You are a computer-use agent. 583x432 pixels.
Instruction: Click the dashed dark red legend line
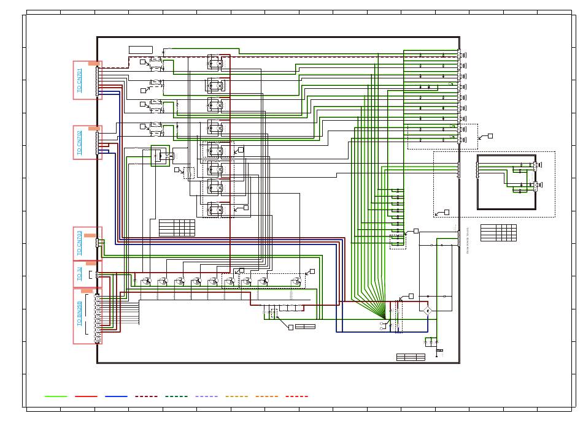[x=146, y=396]
